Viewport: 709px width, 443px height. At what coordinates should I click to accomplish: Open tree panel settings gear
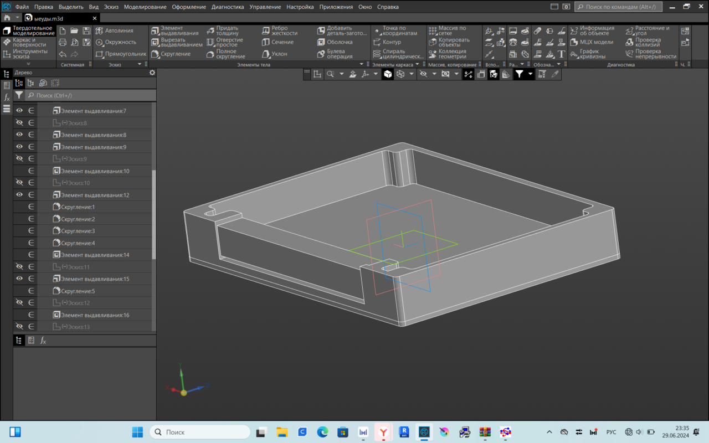pos(152,73)
